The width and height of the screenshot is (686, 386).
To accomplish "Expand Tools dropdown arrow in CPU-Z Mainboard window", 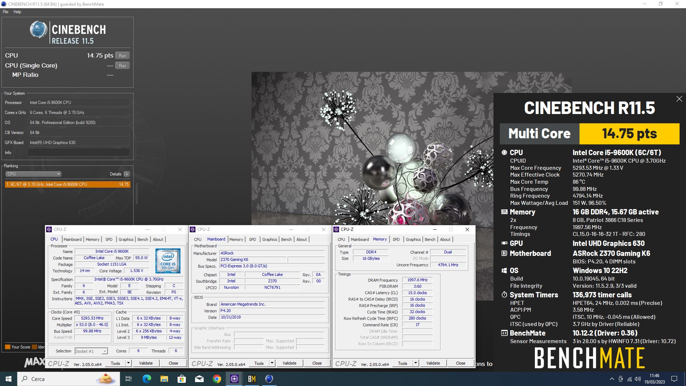I will tap(272, 363).
